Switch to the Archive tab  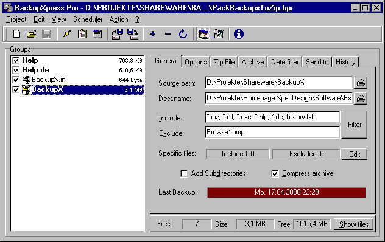253,62
